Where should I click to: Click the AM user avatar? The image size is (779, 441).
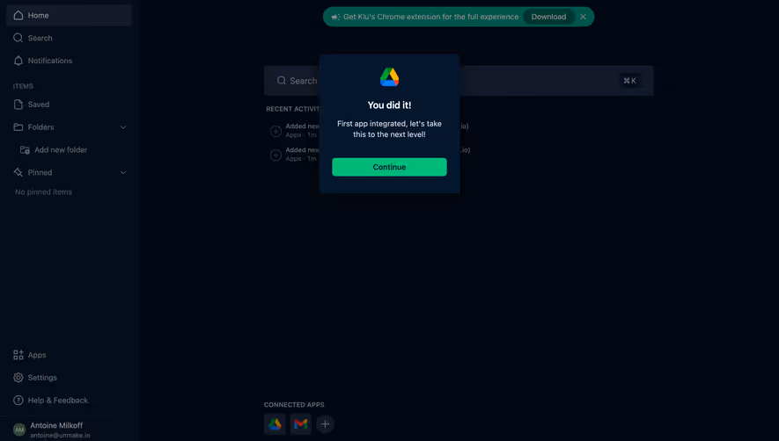click(19, 430)
